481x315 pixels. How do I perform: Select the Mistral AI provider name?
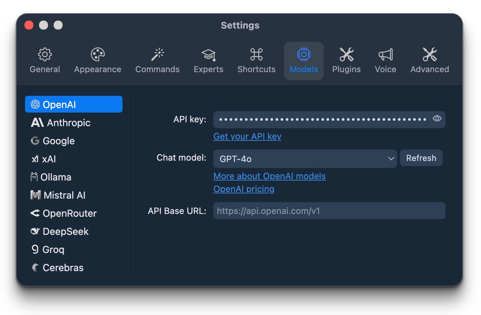[64, 195]
